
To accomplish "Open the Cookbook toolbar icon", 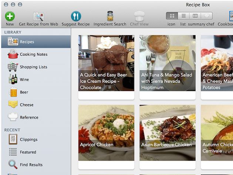I will tap(231, 16).
